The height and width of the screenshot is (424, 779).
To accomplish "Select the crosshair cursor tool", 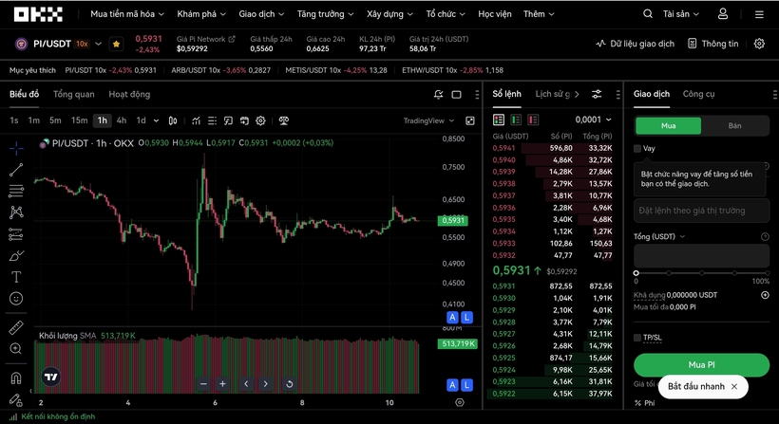I will (16, 148).
